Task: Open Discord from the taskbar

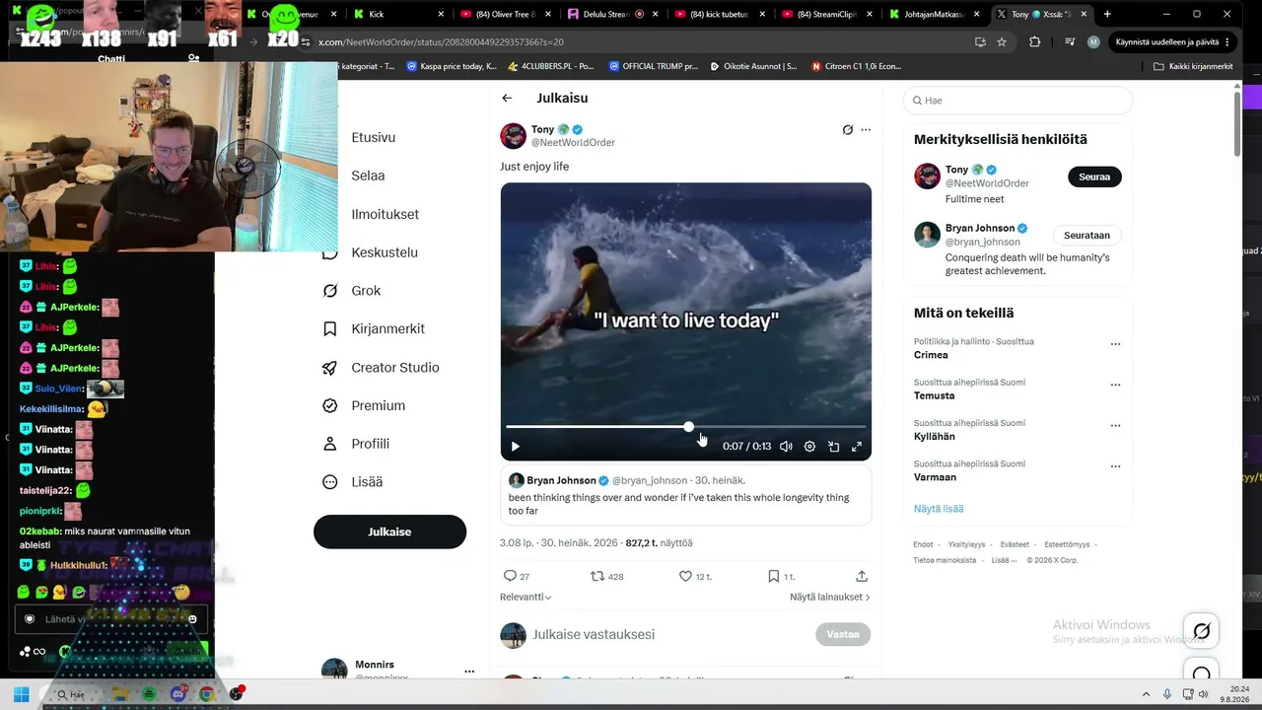Action: coord(178,694)
